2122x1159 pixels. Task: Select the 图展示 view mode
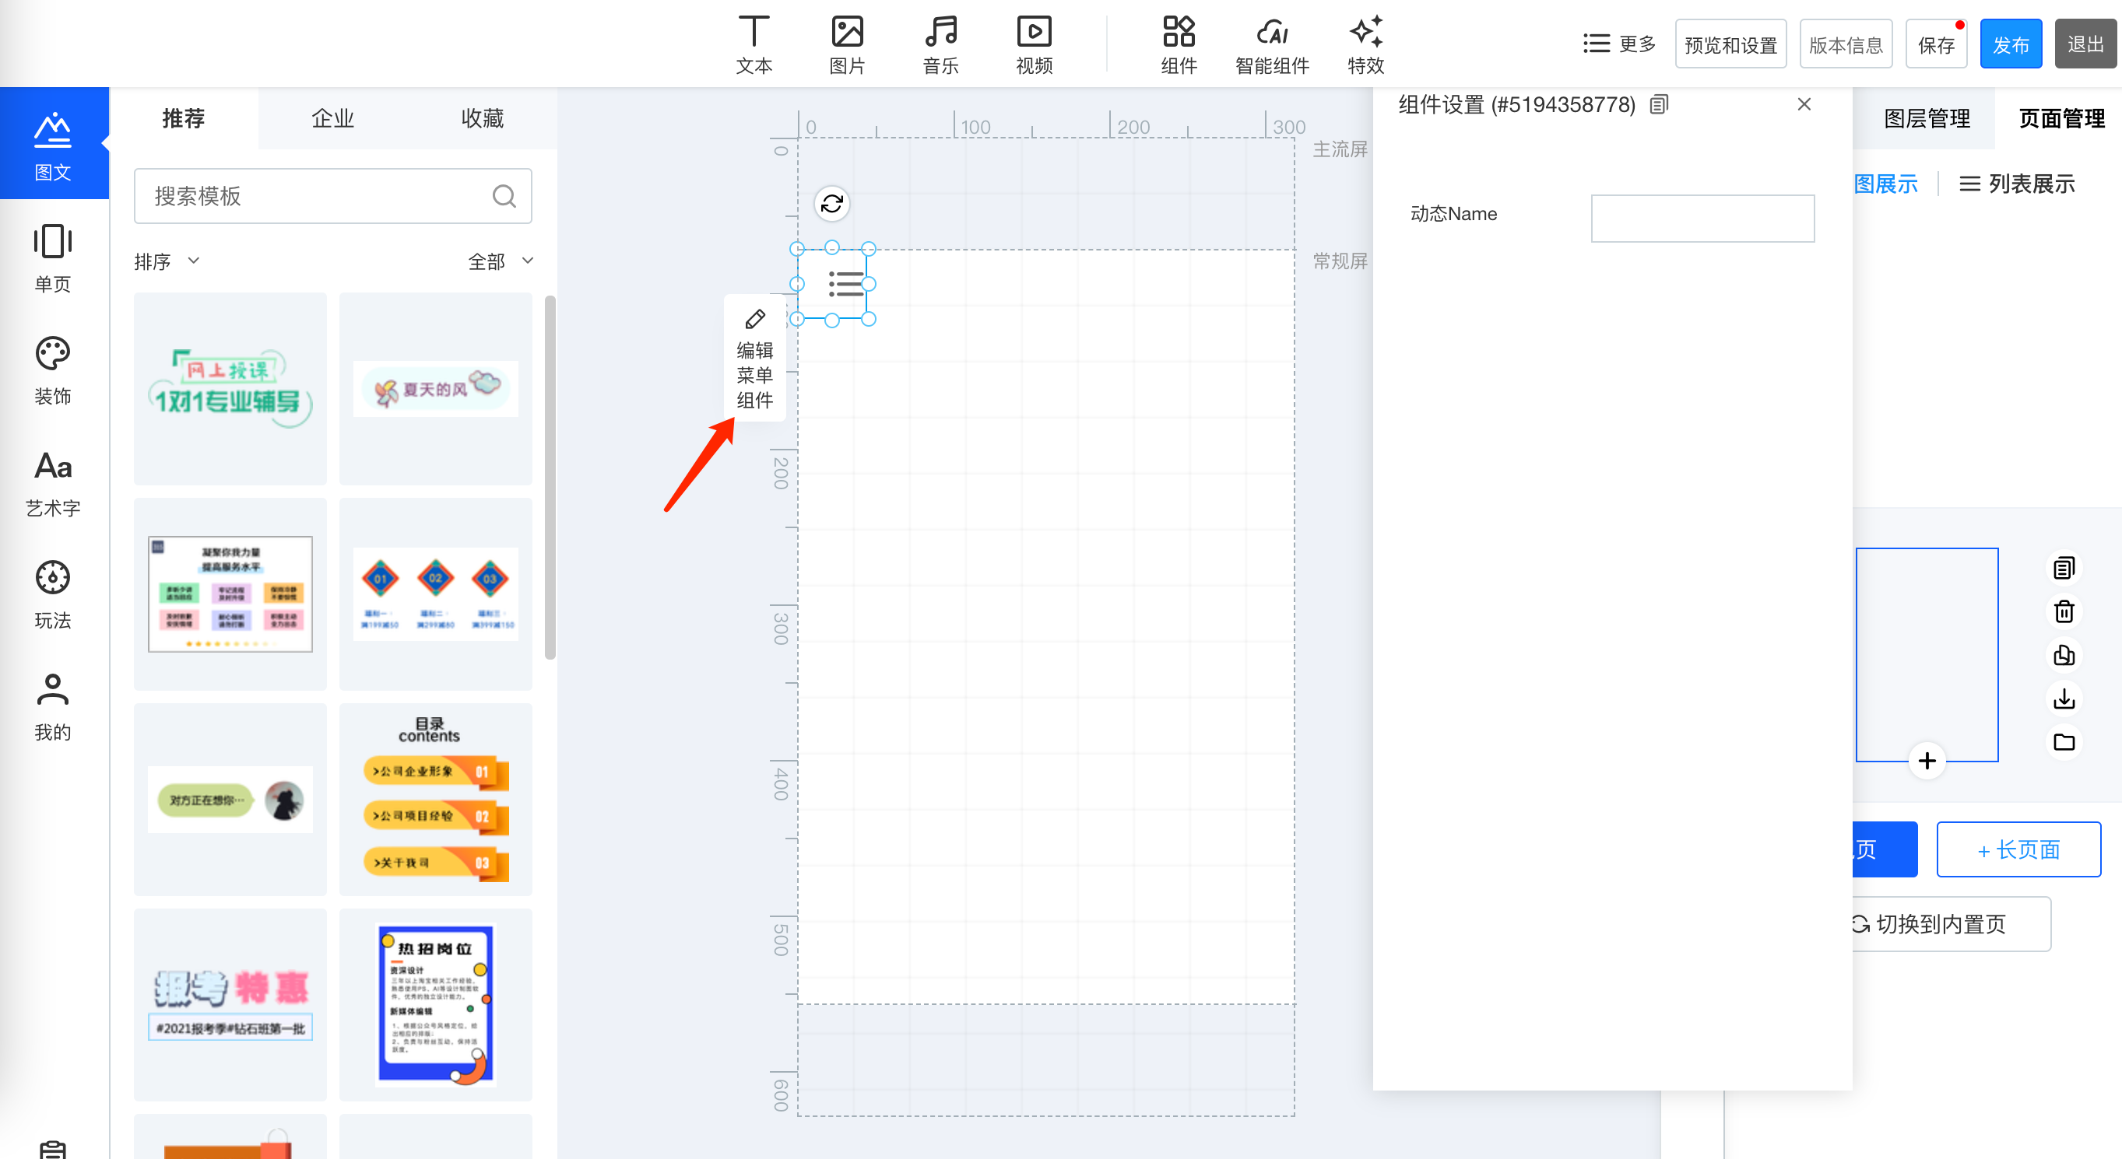tap(1885, 184)
